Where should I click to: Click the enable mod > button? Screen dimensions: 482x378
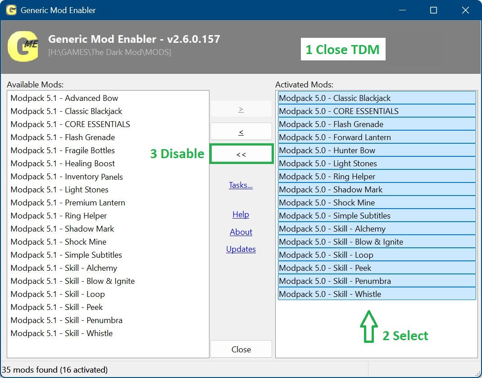[241, 109]
